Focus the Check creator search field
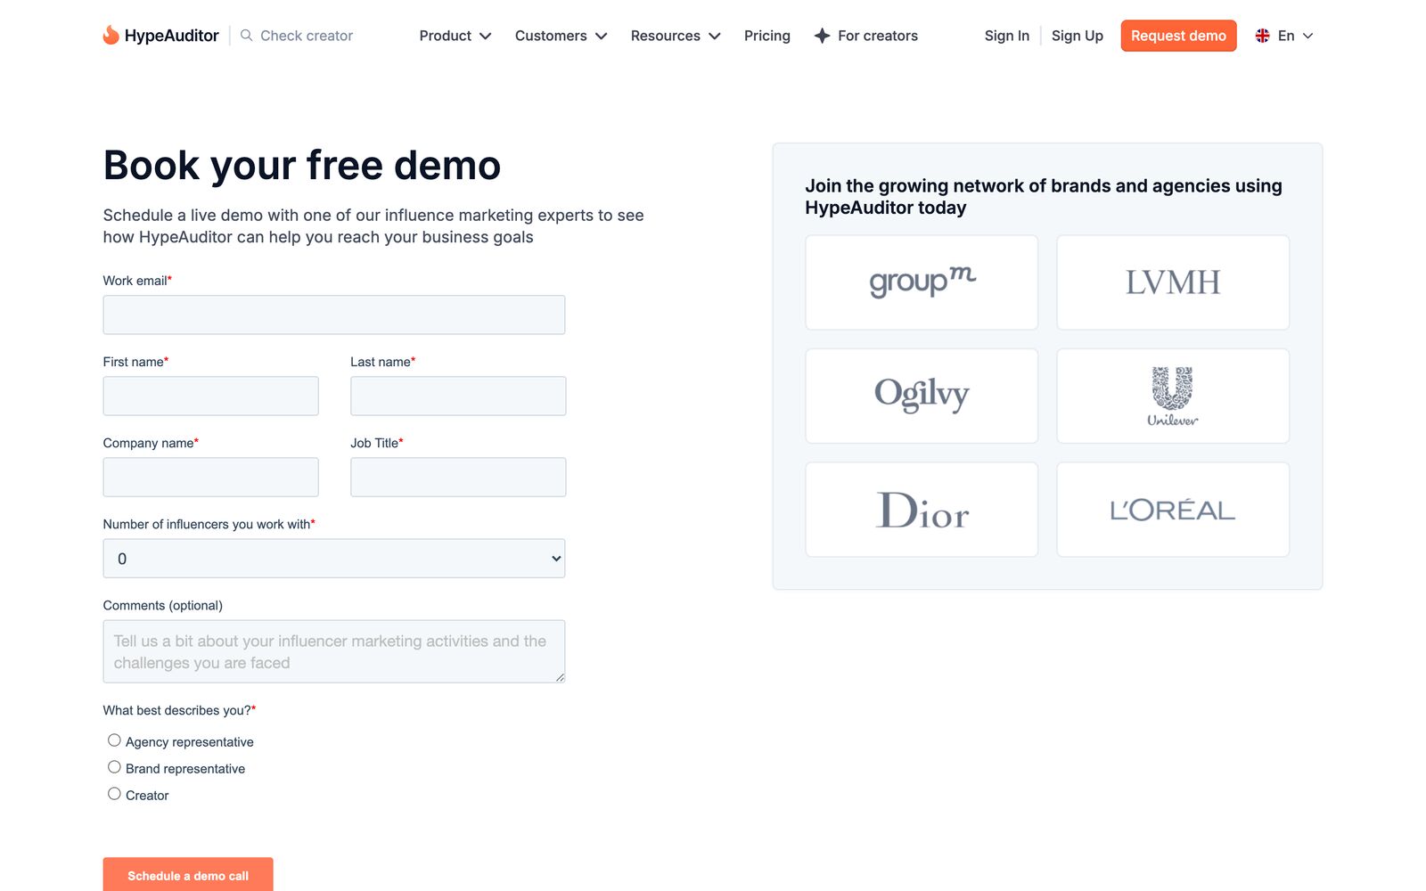Screen dimensions: 1426x891 tap(307, 36)
